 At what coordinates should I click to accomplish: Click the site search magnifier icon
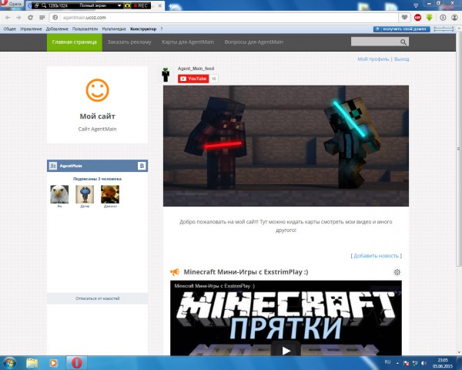tap(403, 42)
